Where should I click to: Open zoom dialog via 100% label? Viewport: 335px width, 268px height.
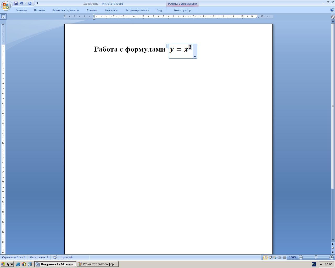293,257
